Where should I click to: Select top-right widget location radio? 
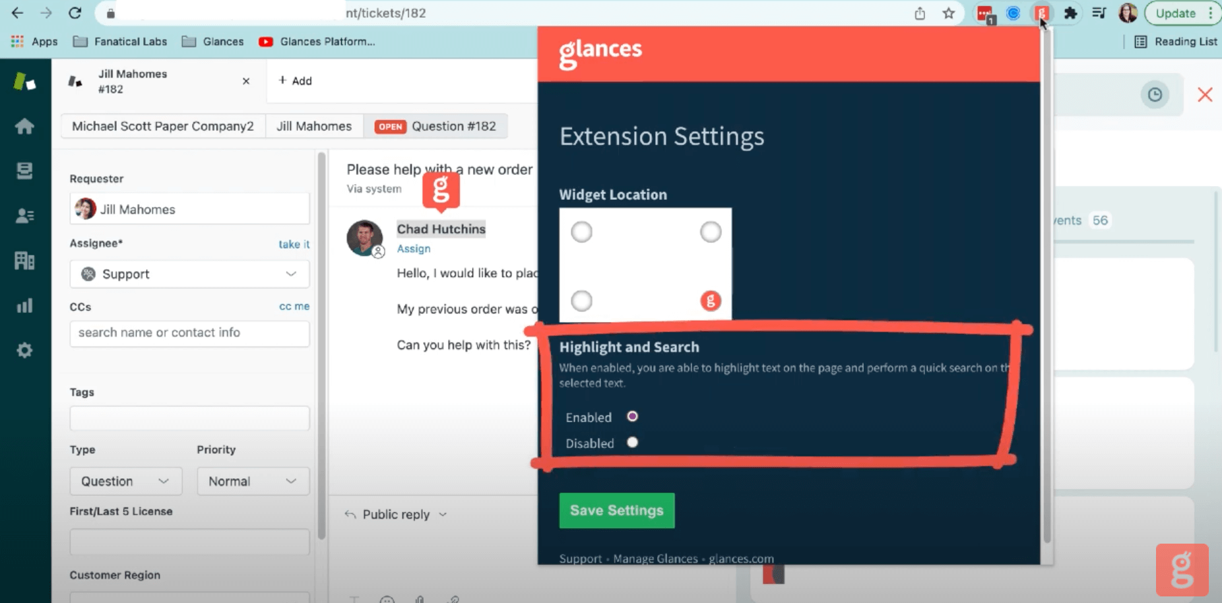pyautogui.click(x=711, y=232)
